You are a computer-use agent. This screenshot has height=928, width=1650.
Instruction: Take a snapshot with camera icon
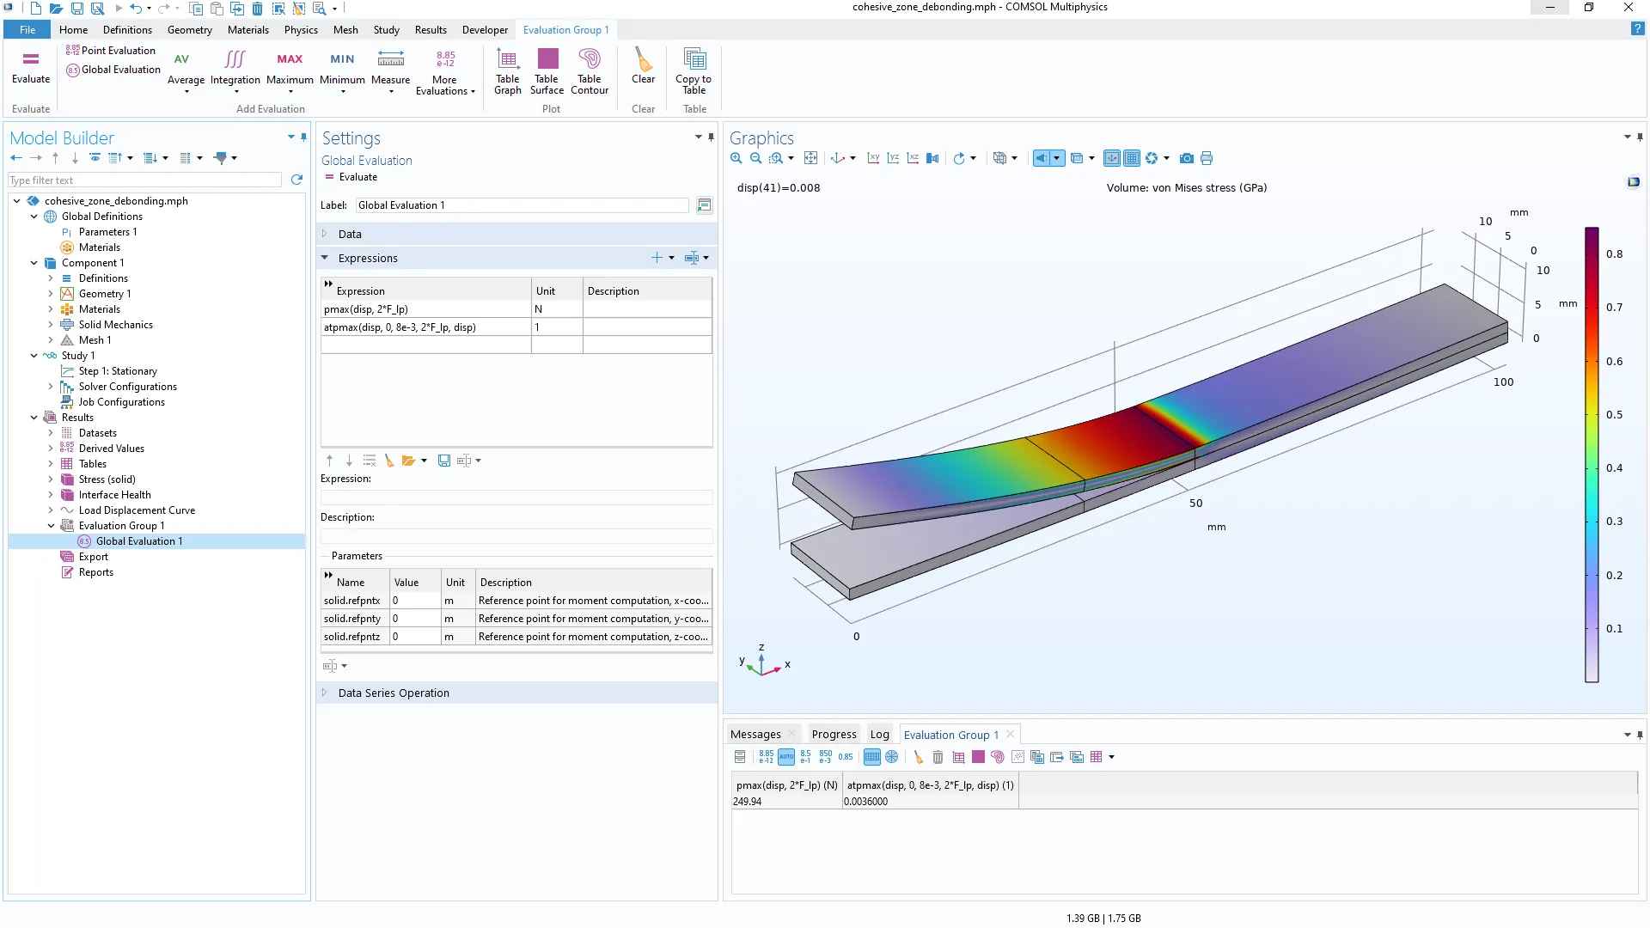pos(1186,158)
